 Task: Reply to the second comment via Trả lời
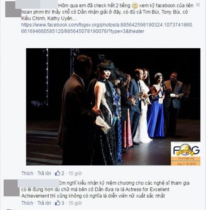pos(44,203)
